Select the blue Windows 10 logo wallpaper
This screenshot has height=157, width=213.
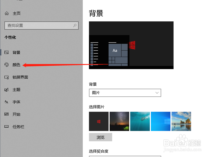(x=161, y=121)
